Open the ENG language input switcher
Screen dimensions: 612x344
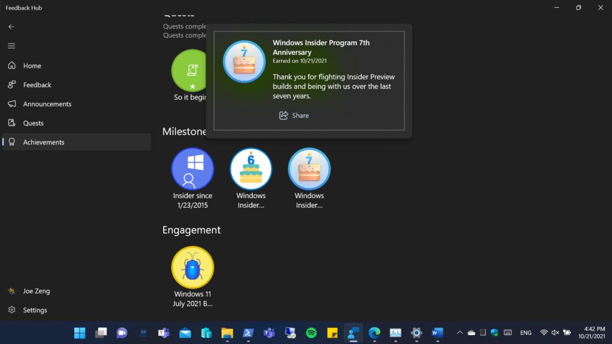526,333
